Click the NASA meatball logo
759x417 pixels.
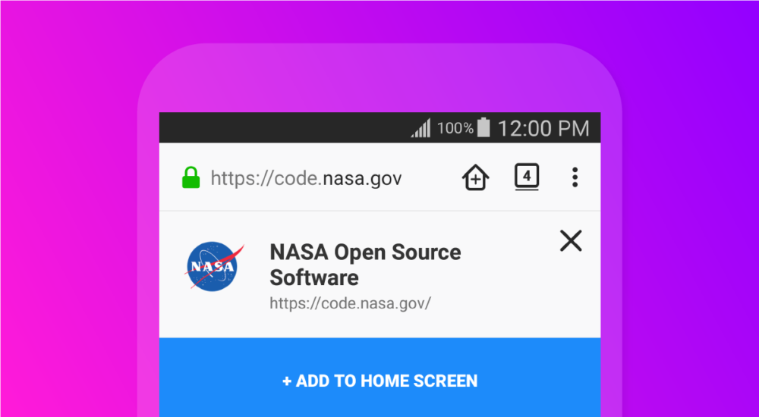coord(214,266)
